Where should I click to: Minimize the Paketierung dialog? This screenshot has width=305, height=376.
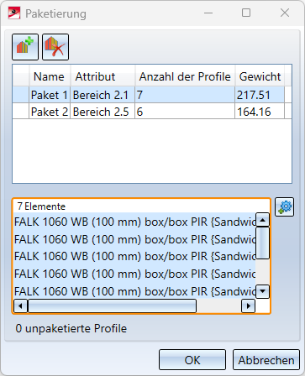[x=208, y=13]
